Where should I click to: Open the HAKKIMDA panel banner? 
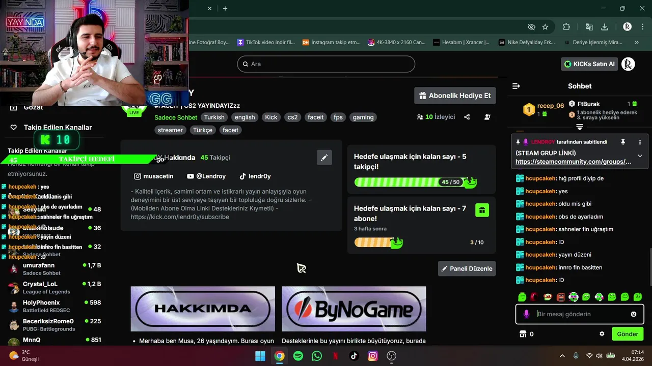point(203,309)
